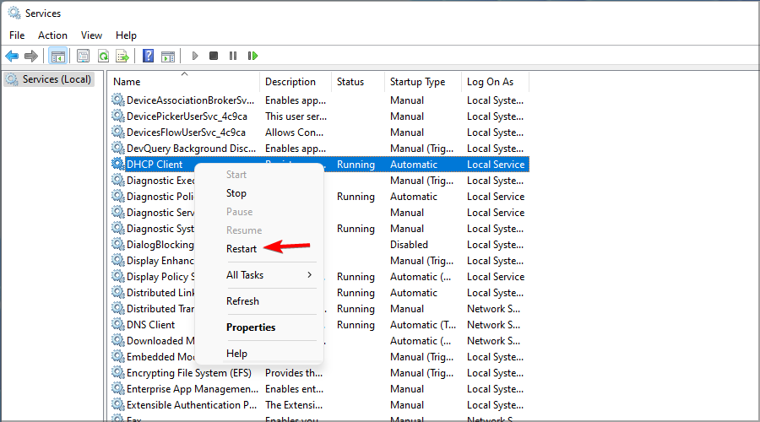
Task: Click Running status in DNS Client row
Action: point(356,325)
